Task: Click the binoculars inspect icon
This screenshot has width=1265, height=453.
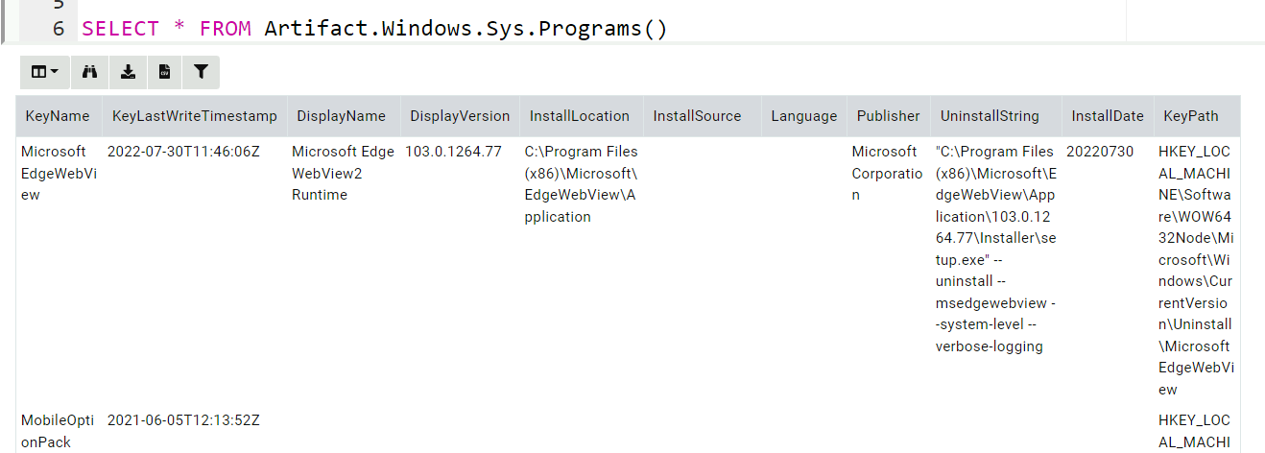Action: (x=90, y=72)
